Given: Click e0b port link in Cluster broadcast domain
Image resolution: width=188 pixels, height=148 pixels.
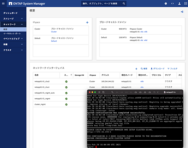Looking at the screenshot, I should (x=146, y=32).
